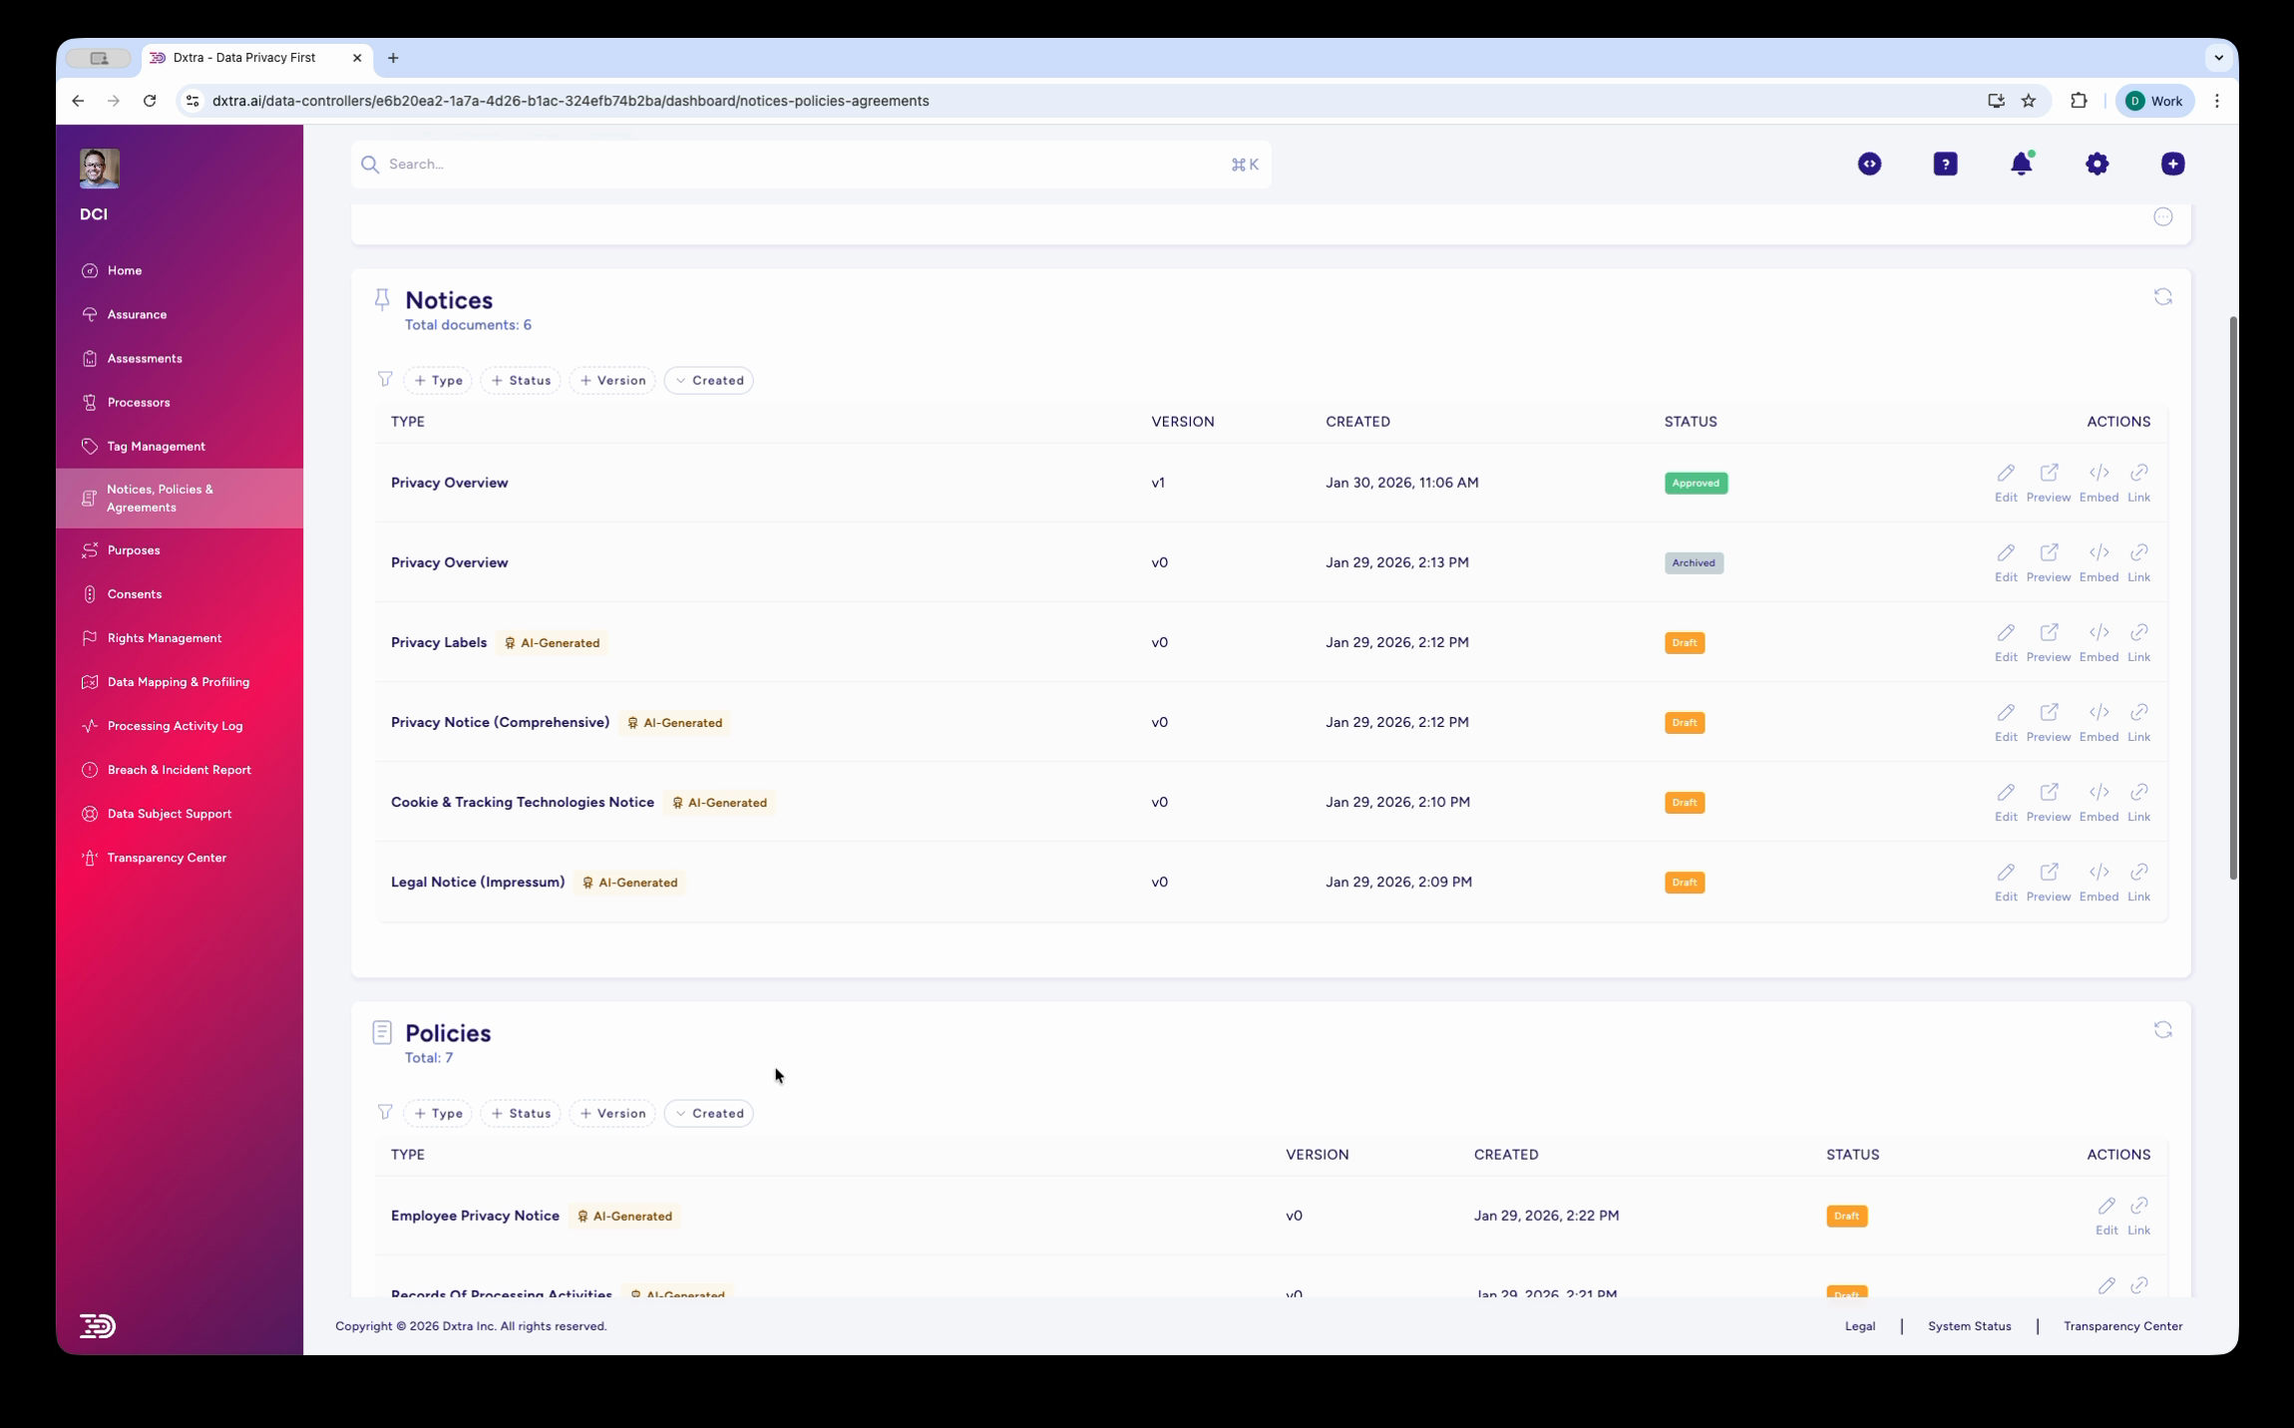Add a Status filter in Notices
Image resolution: width=2294 pixels, height=1428 pixels.
(x=521, y=380)
